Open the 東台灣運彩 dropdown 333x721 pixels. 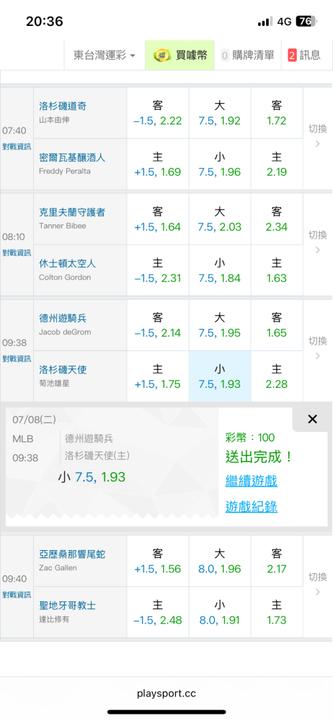click(105, 56)
